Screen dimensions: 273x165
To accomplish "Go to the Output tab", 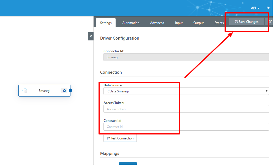I will click(198, 23).
